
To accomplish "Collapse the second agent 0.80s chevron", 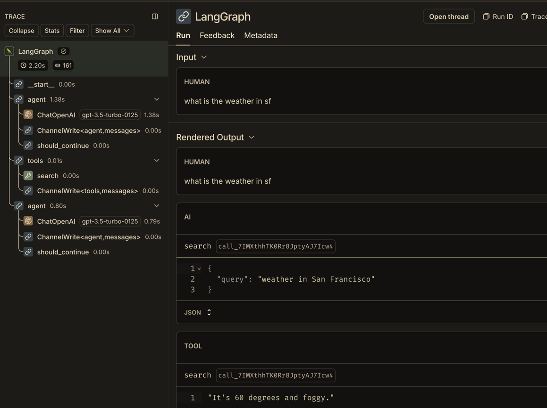I will click(157, 206).
